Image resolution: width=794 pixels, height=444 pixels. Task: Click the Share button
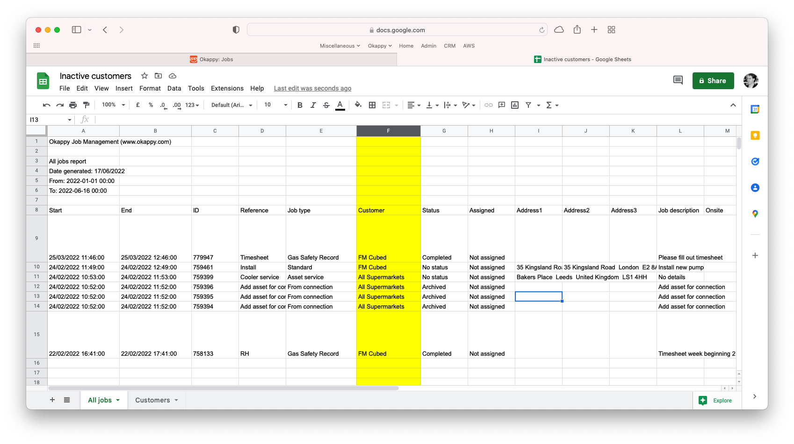point(713,81)
